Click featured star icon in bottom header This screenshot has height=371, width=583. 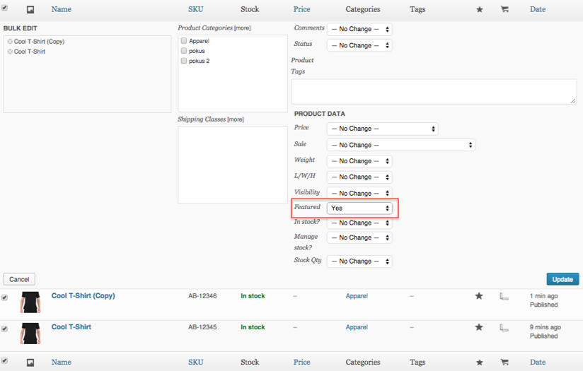[x=480, y=363]
